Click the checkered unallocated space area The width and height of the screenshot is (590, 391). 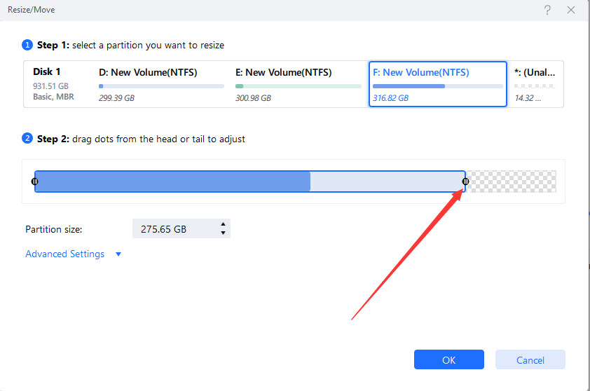(x=512, y=181)
